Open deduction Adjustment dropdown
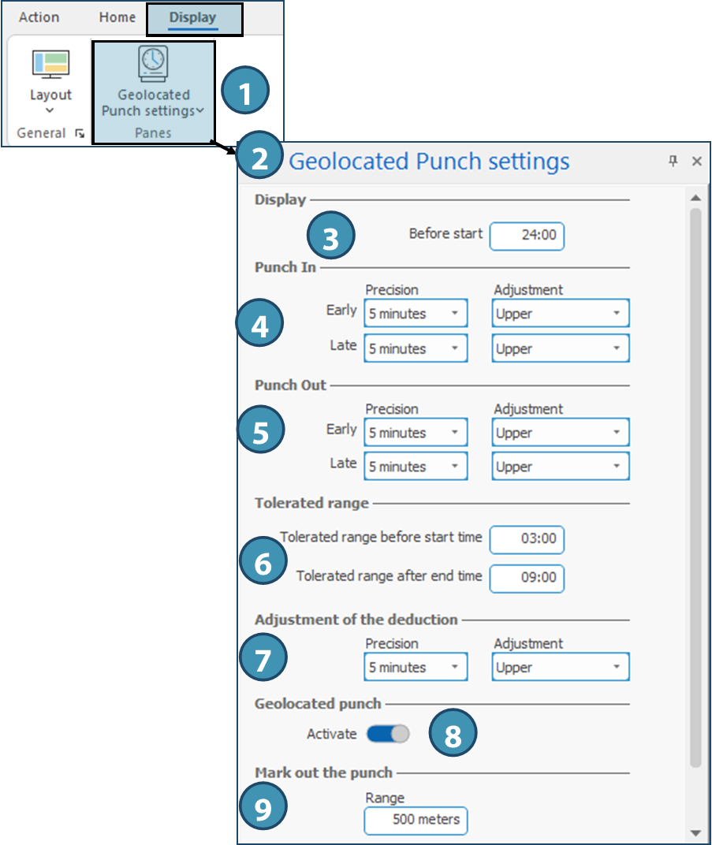This screenshot has width=712, height=845. click(561, 667)
